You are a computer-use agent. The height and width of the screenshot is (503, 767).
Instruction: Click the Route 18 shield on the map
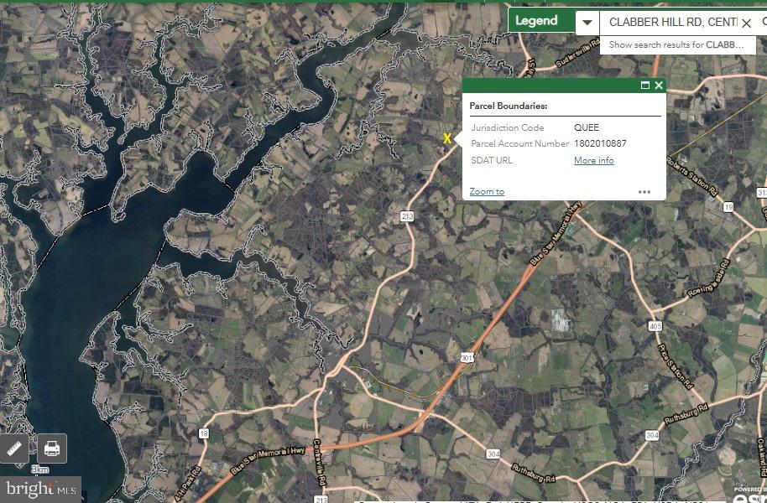203,433
